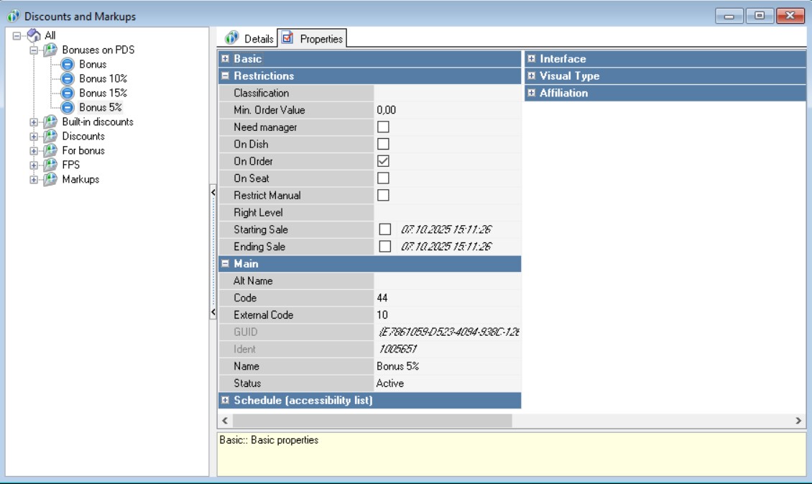The width and height of the screenshot is (812, 484).
Task: Collapse left panel using upper splitter arrow
Action: [x=213, y=192]
